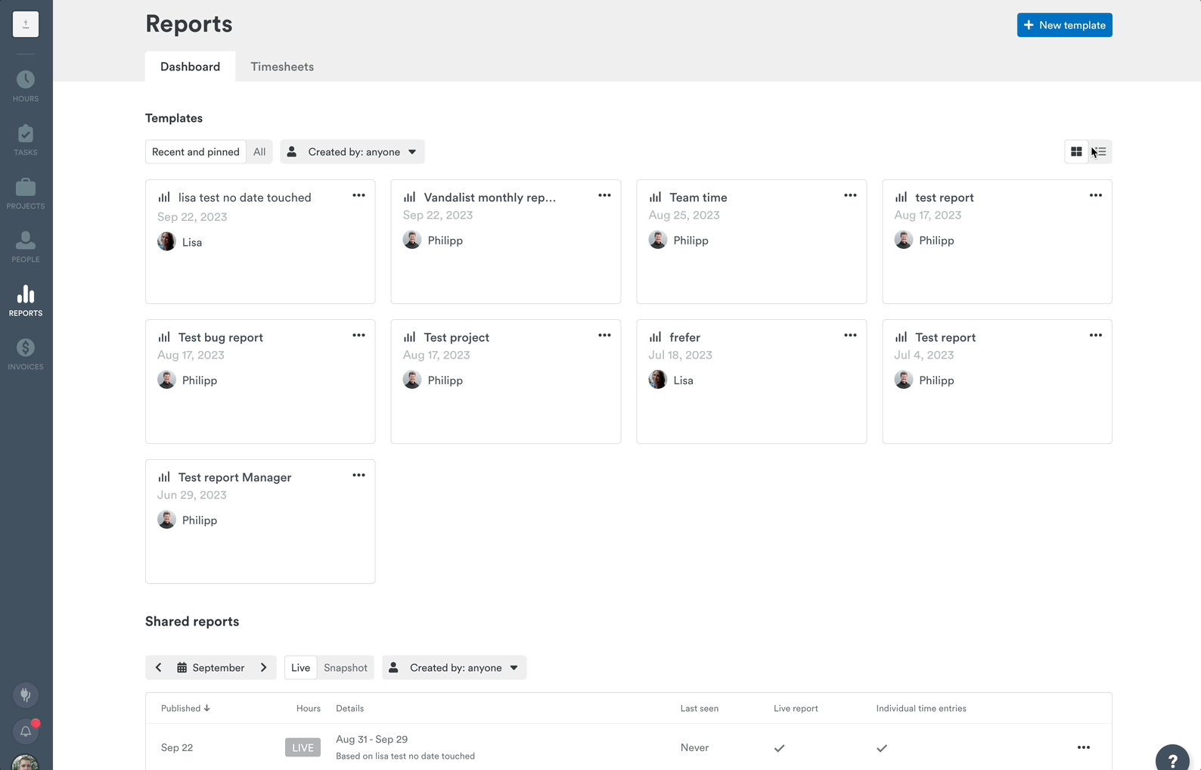The height and width of the screenshot is (770, 1201).
Task: Show All templates filter
Action: tap(259, 152)
